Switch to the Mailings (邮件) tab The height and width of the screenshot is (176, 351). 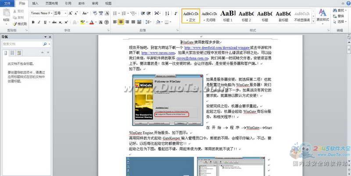(x=82, y=4)
